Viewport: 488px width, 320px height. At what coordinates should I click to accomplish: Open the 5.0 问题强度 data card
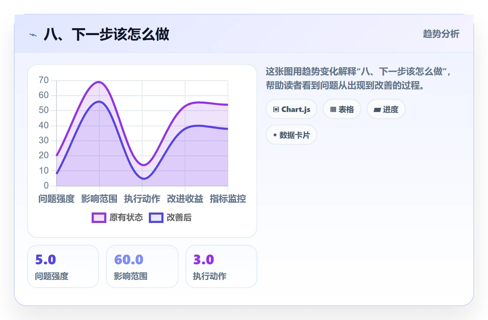coord(63,266)
